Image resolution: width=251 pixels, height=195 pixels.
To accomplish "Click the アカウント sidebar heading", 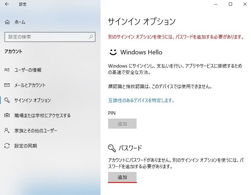I will [x=13, y=52].
